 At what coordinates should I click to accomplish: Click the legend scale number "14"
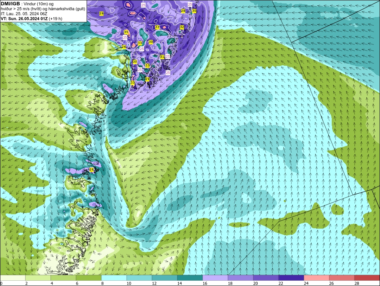(x=180, y=283)
